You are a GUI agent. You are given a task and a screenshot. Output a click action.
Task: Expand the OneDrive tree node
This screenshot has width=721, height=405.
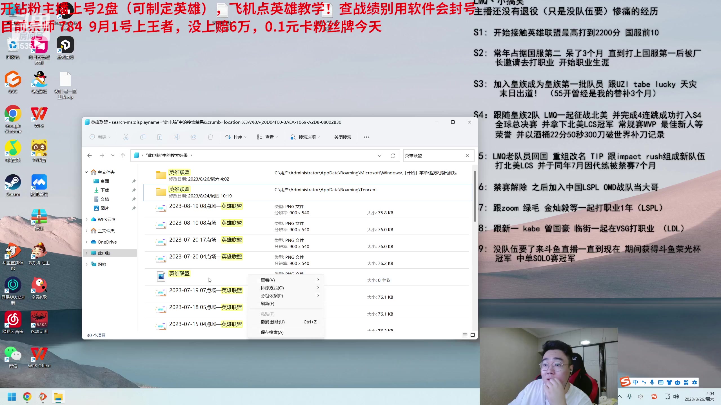[x=86, y=242]
